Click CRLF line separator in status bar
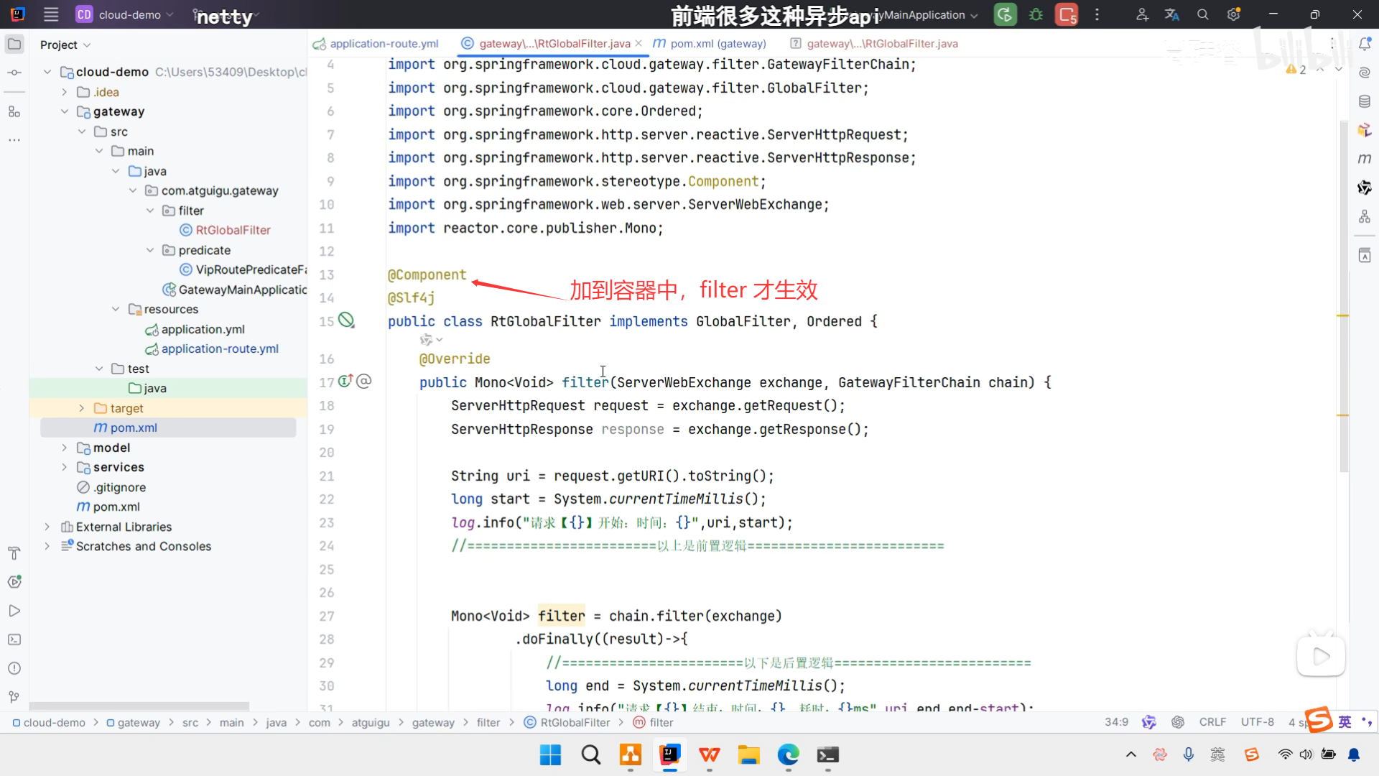 pyautogui.click(x=1212, y=722)
